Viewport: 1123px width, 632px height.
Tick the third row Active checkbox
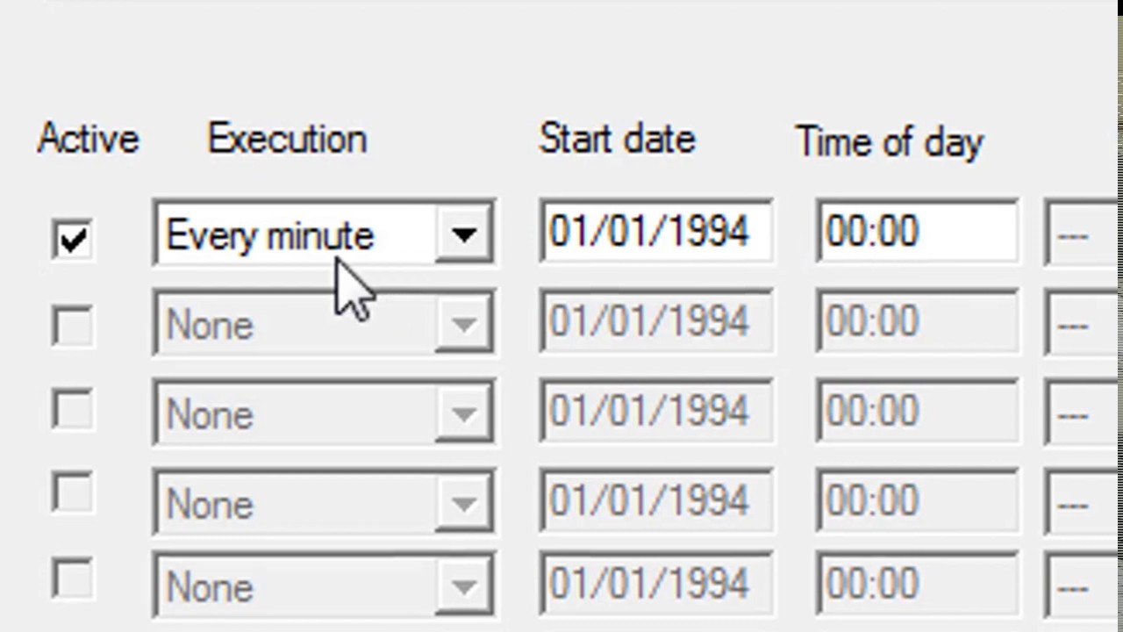(x=72, y=410)
